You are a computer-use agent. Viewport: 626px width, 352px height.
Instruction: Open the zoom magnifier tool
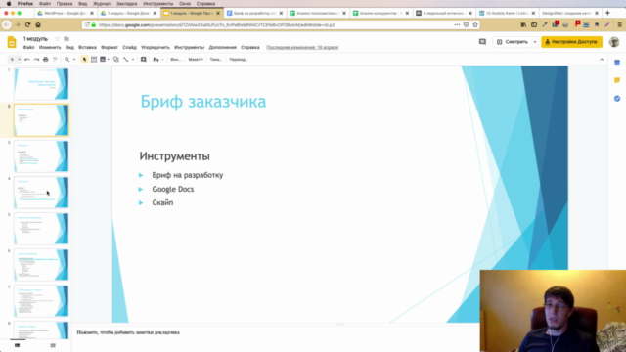click(x=67, y=59)
